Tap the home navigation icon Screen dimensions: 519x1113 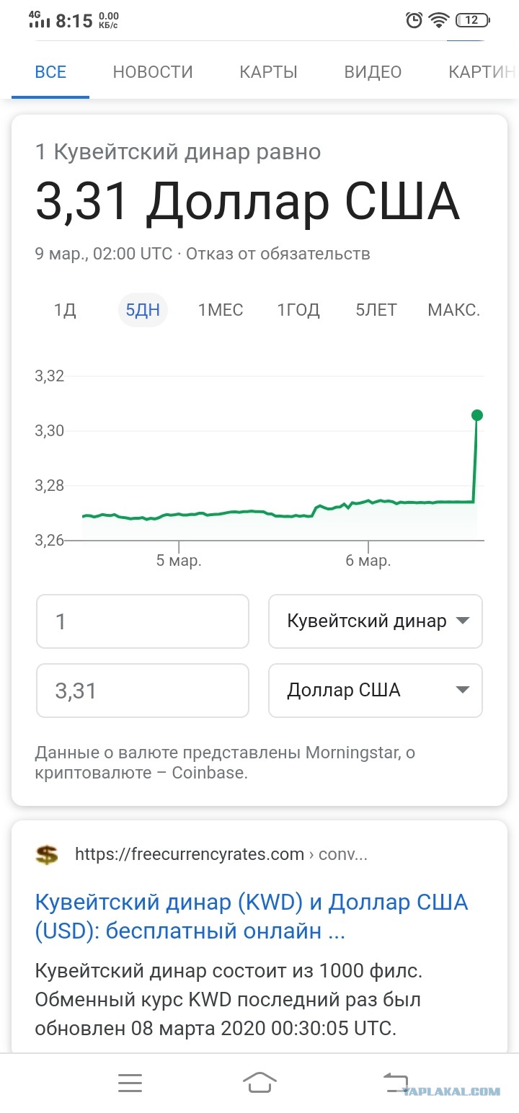point(259,1083)
